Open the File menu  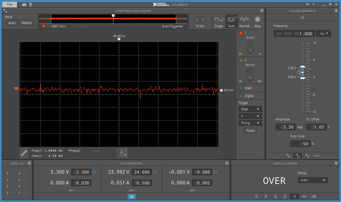click(x=9, y=4)
